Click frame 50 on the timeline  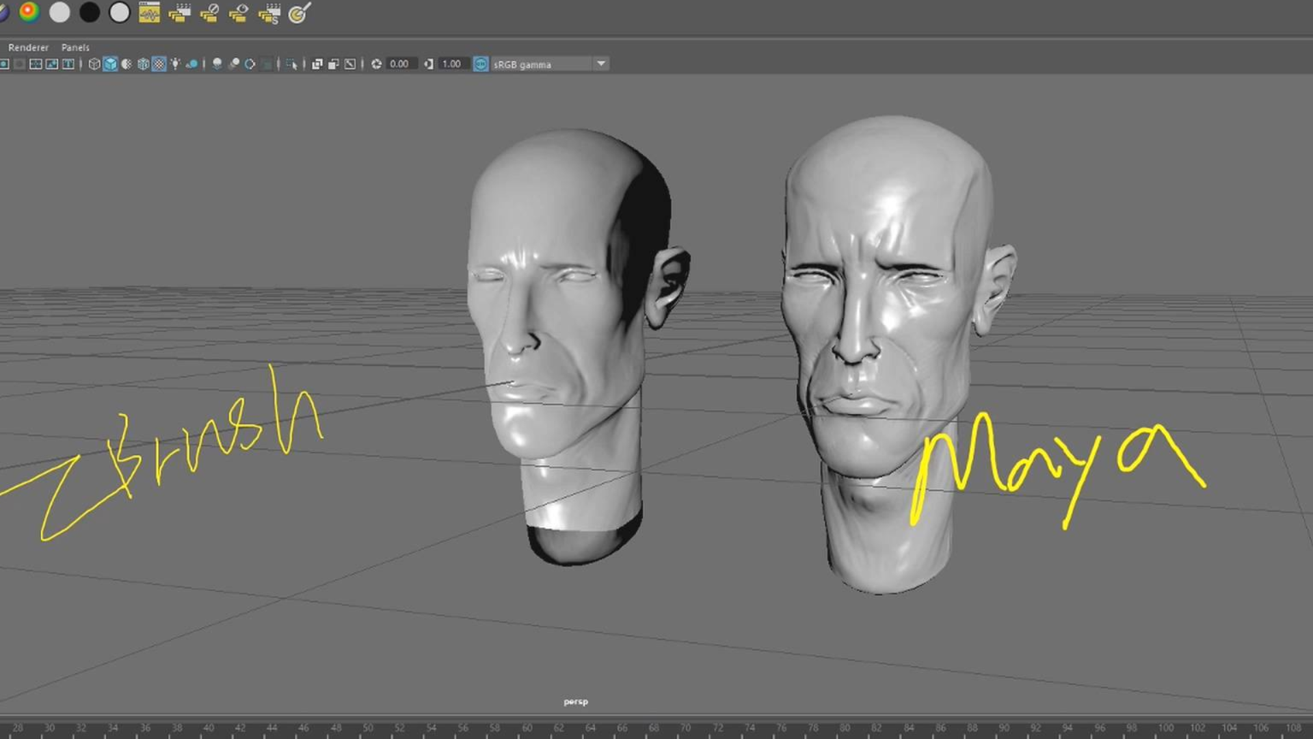pos(368,727)
